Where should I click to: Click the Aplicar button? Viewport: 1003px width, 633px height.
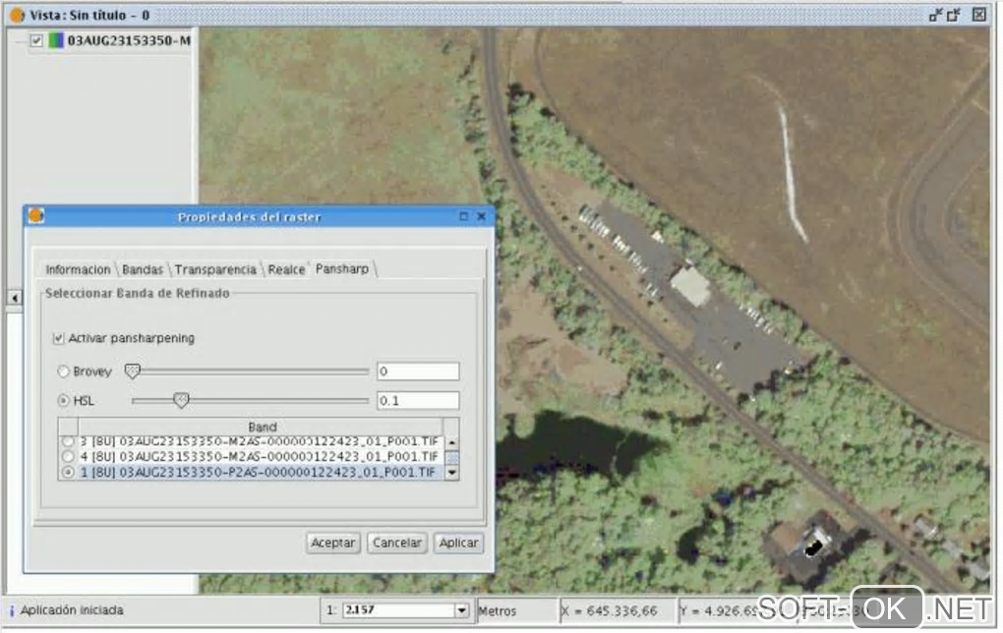click(458, 543)
